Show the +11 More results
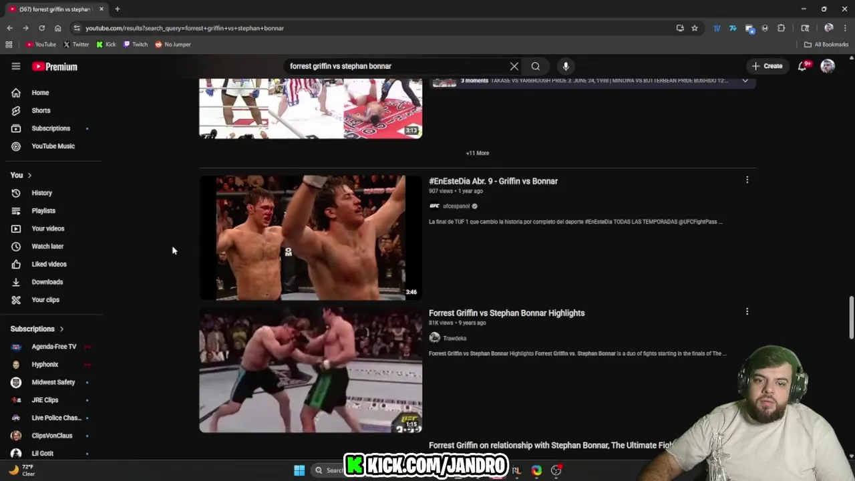The height and width of the screenshot is (481, 855). tap(478, 153)
